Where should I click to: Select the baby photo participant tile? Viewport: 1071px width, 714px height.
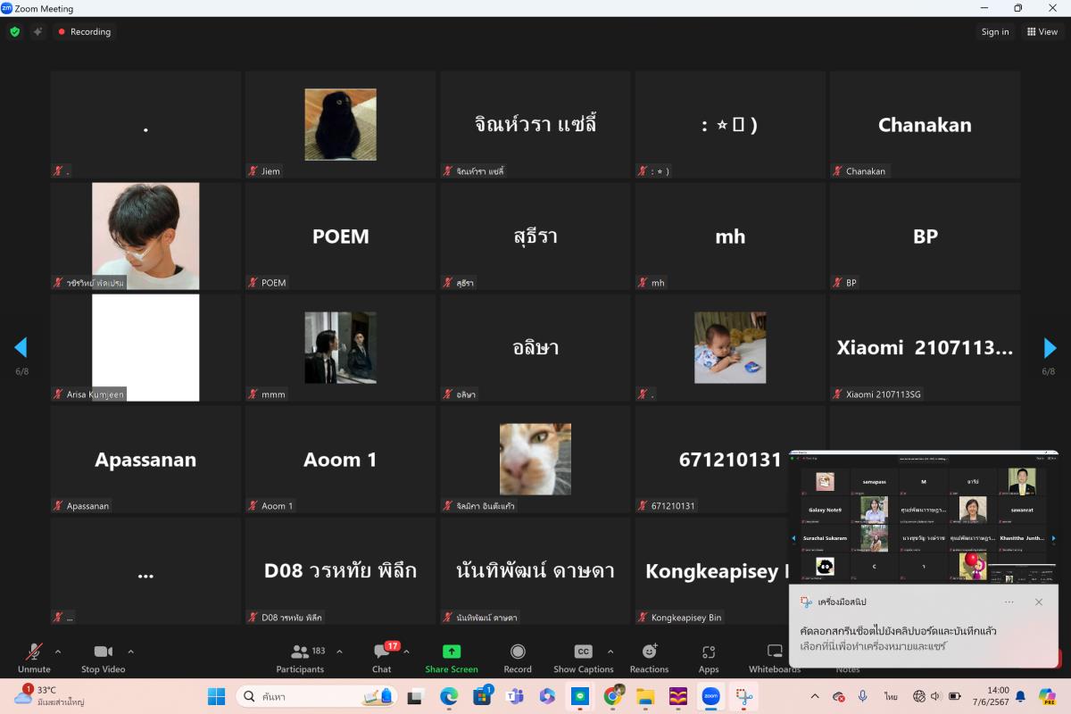pyautogui.click(x=730, y=348)
